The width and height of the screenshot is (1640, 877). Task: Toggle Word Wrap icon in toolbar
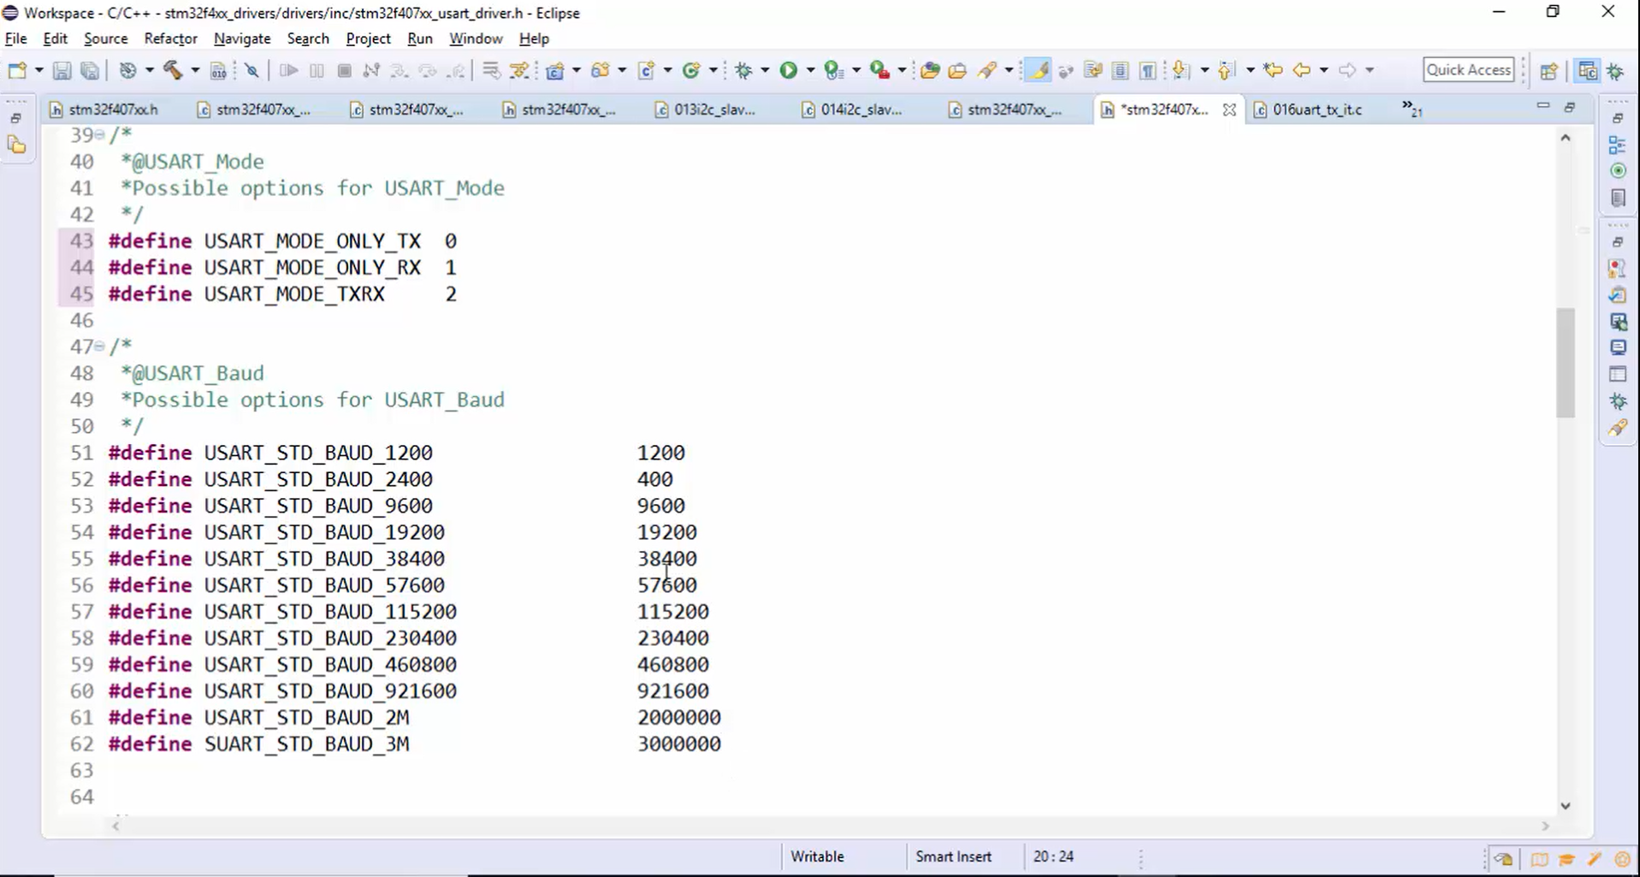[1092, 70]
